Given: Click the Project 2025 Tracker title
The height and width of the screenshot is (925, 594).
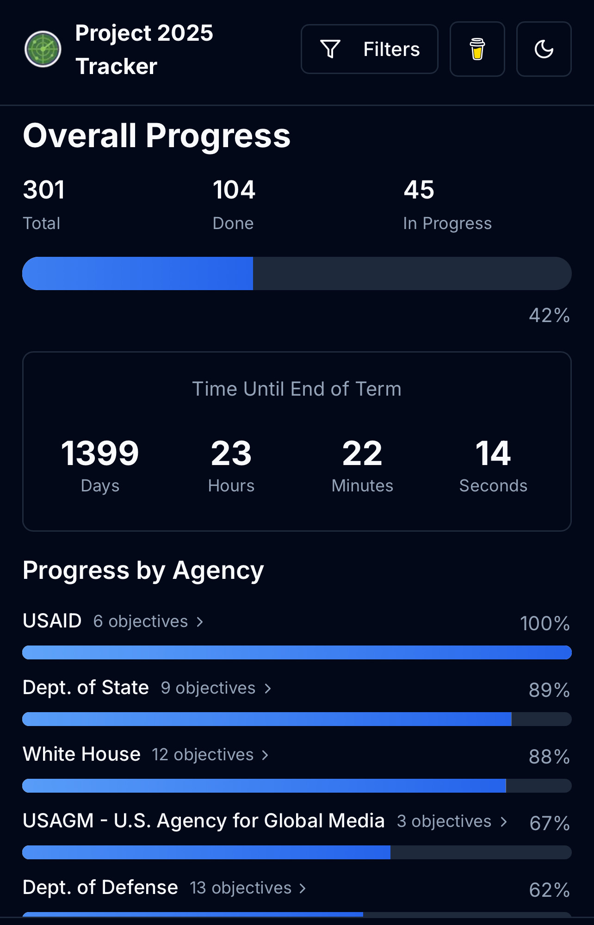Looking at the screenshot, I should coord(144,50).
